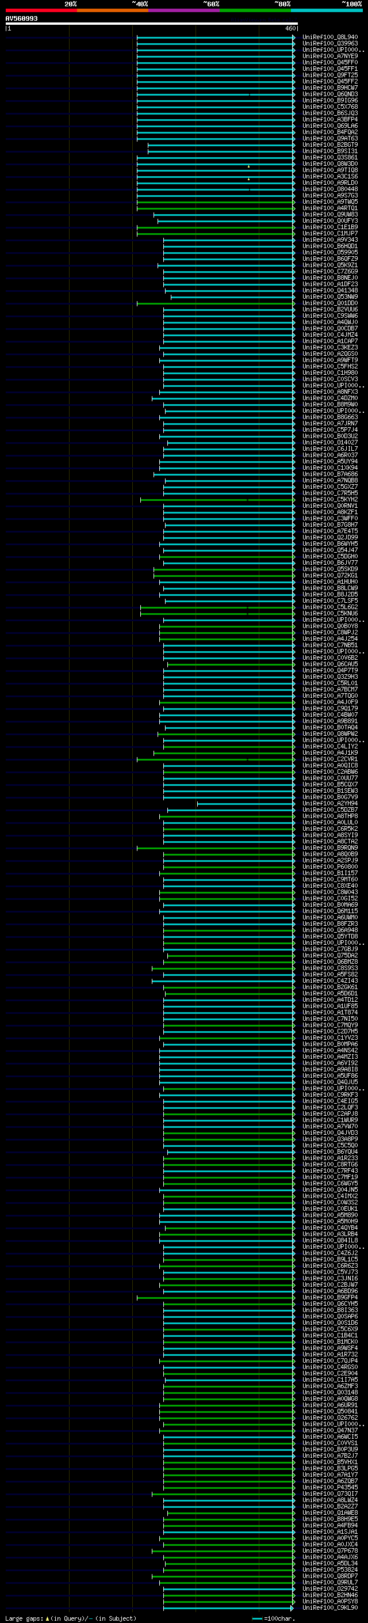Image resolution: width=368 pixels, height=1623 pixels.
Task: Select the UniRef100_Q75DA2 hit label
Action: pyautogui.click(x=329, y=956)
